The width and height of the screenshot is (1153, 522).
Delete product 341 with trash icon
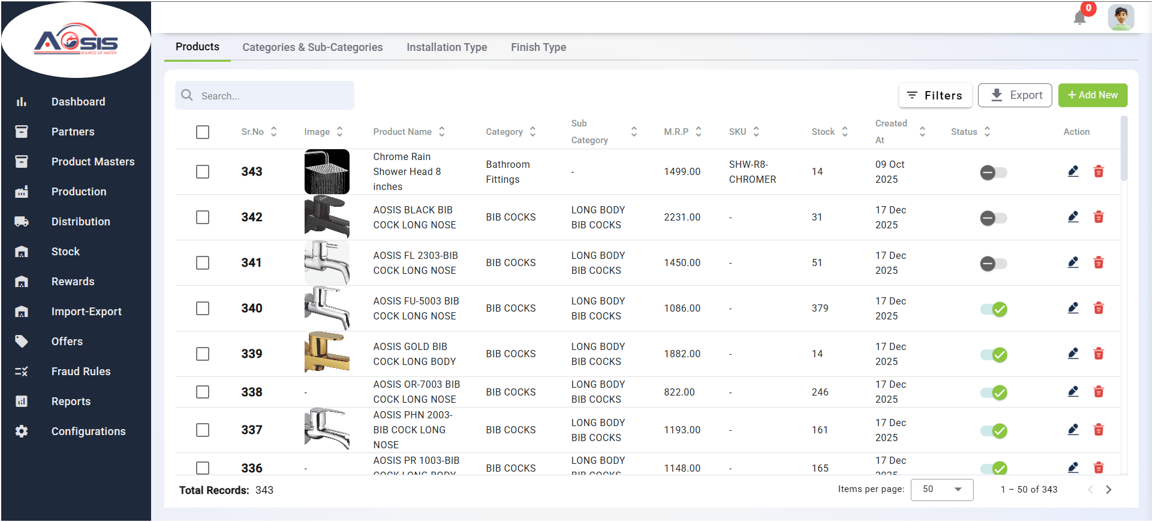(1098, 262)
